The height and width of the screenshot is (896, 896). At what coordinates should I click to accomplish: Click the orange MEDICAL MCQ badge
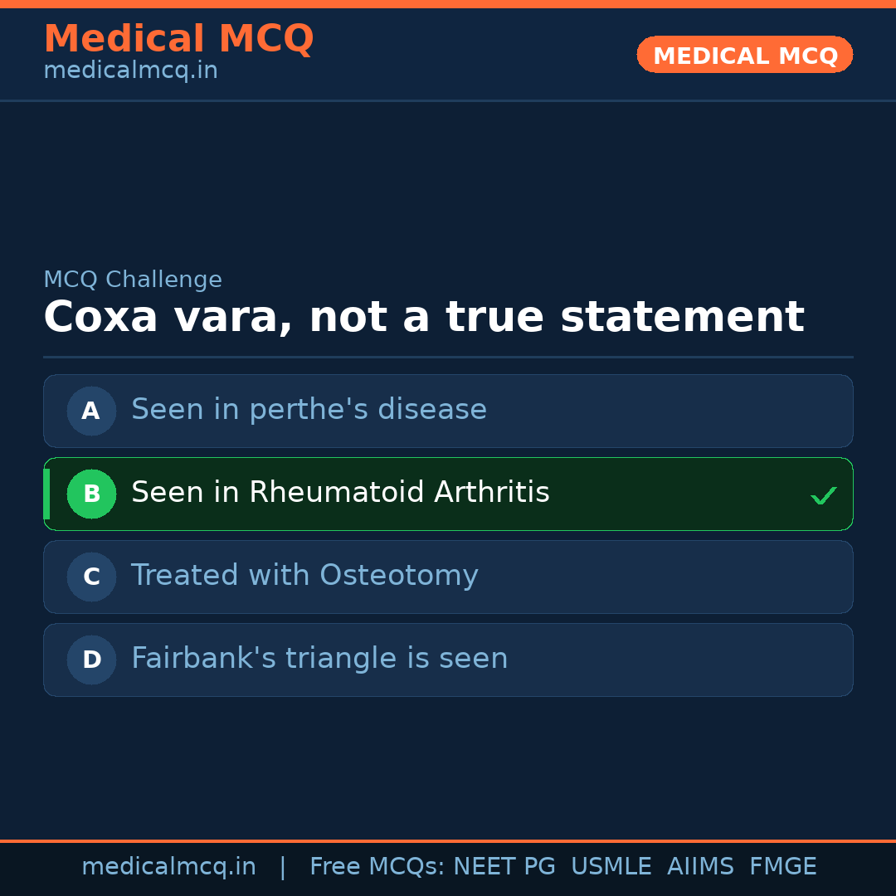pos(744,55)
